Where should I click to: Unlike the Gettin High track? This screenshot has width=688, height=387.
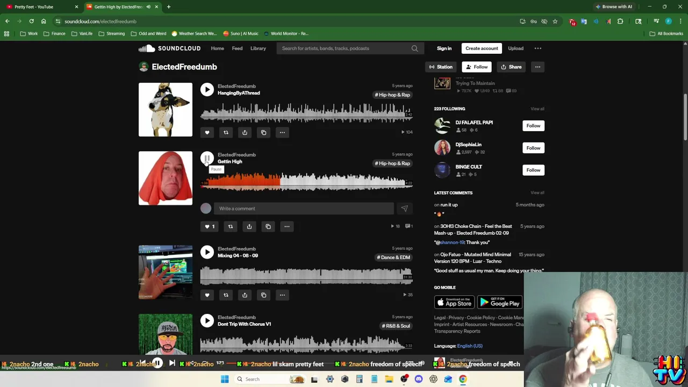pos(210,226)
